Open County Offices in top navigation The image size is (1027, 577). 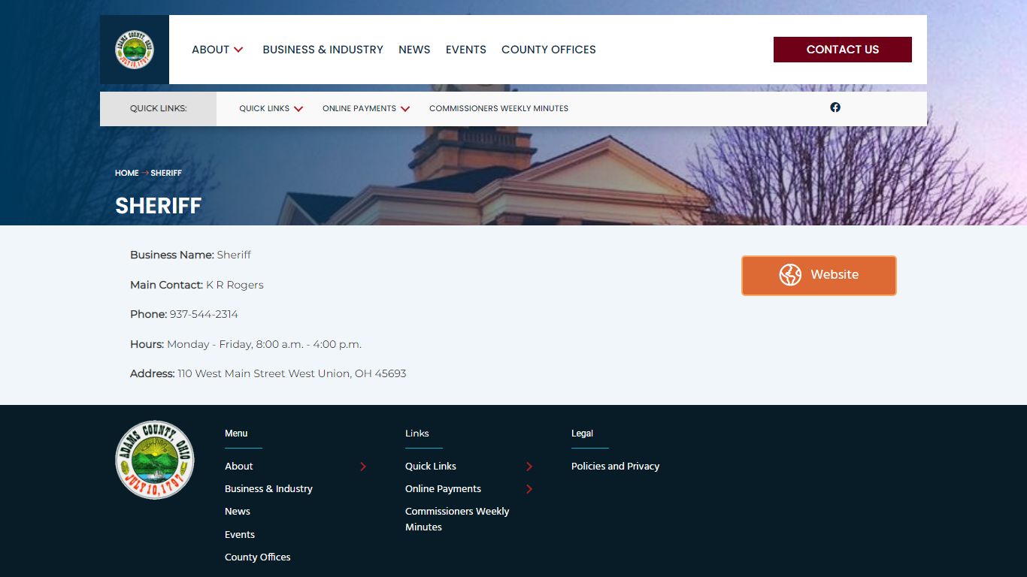[x=549, y=50]
